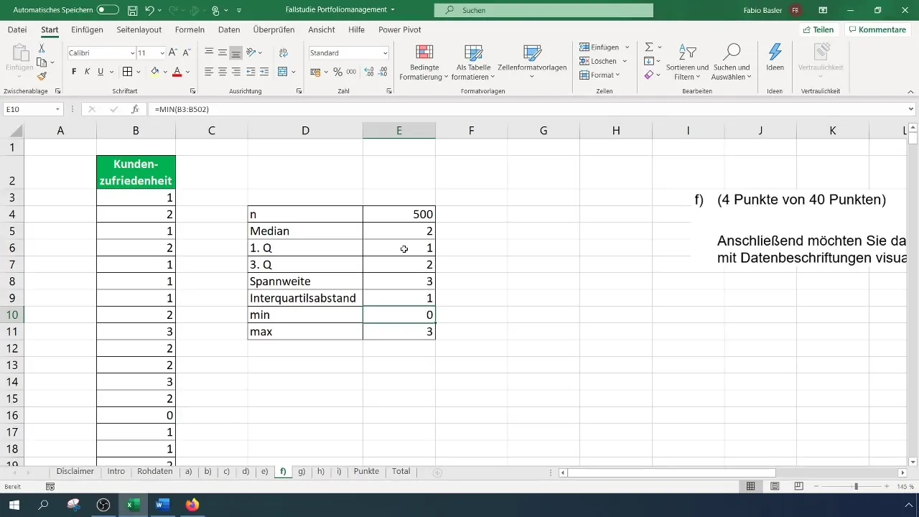919x517 pixels.
Task: Open the Standard number format dropdown
Action: tap(386, 53)
